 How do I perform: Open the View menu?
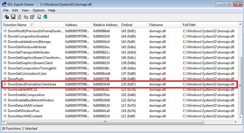(x=25, y=10)
